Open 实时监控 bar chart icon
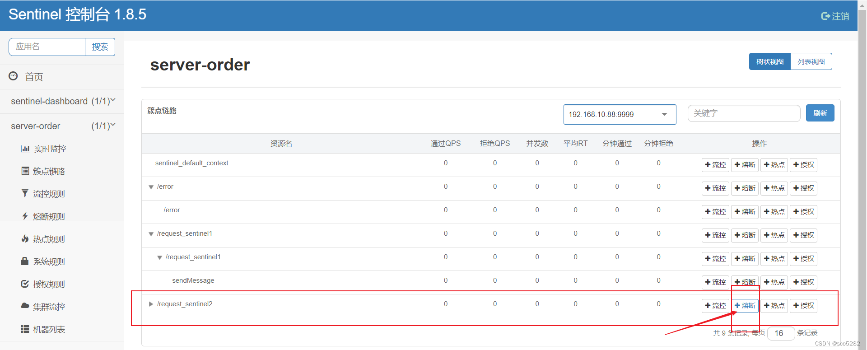 coord(25,149)
